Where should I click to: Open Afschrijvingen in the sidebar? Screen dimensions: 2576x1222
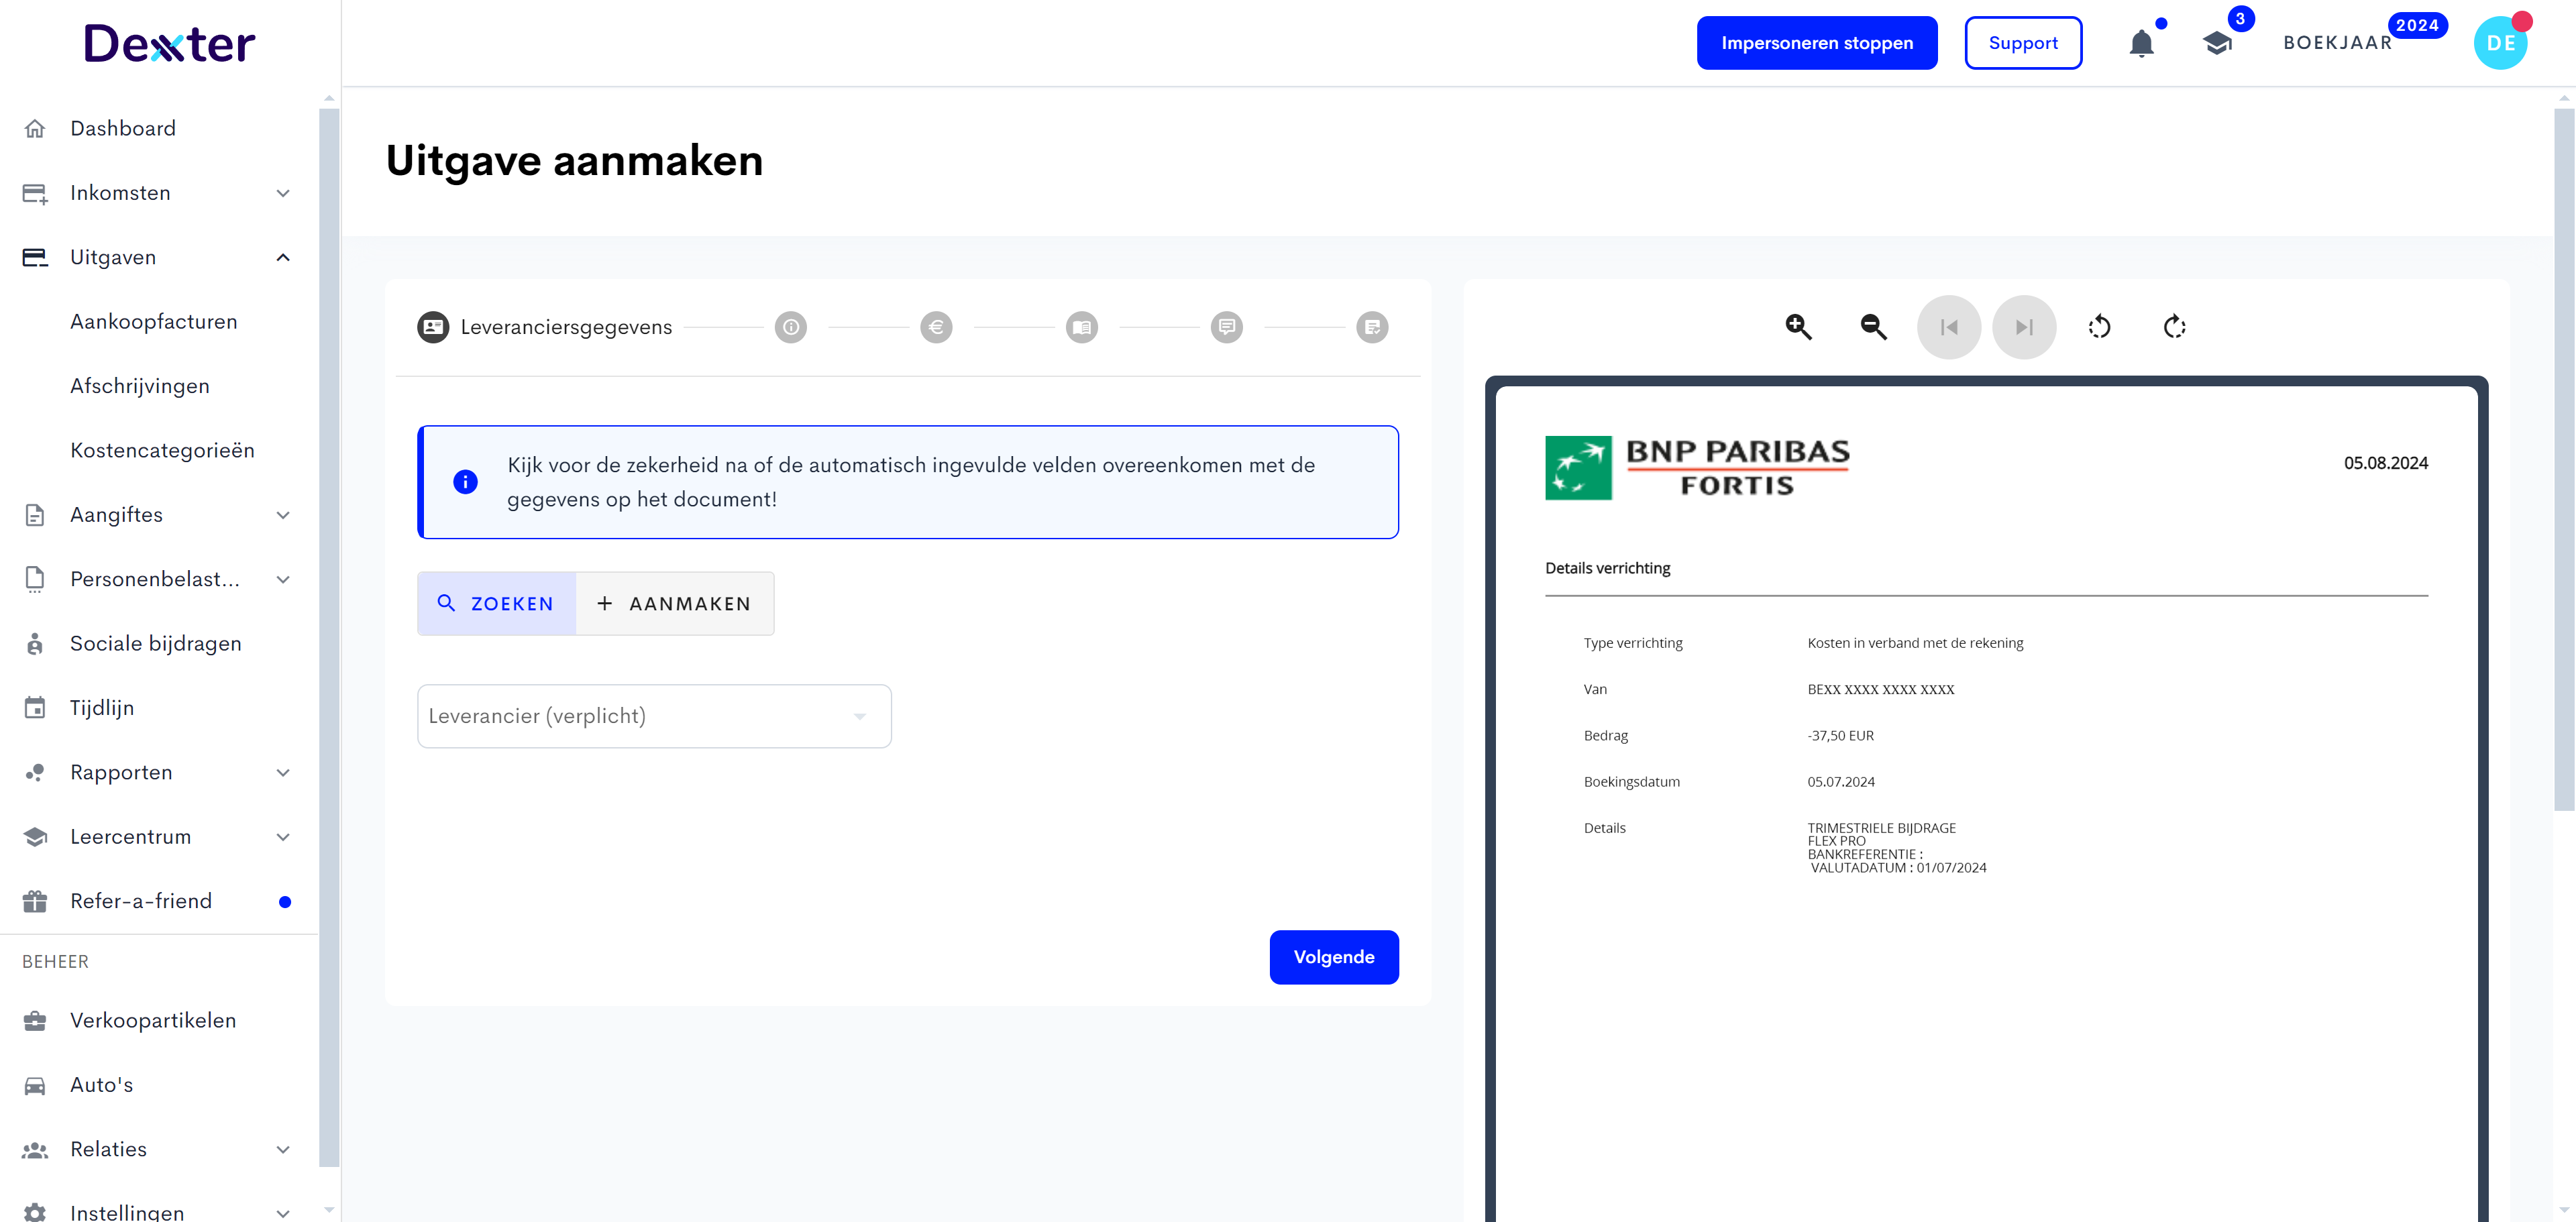click(140, 386)
